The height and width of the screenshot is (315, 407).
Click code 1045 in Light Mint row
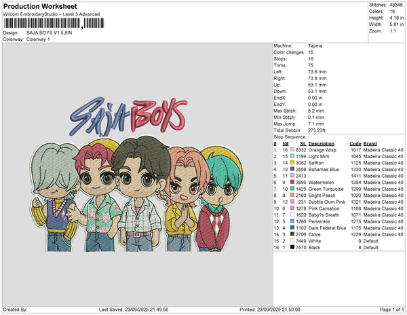356,156
